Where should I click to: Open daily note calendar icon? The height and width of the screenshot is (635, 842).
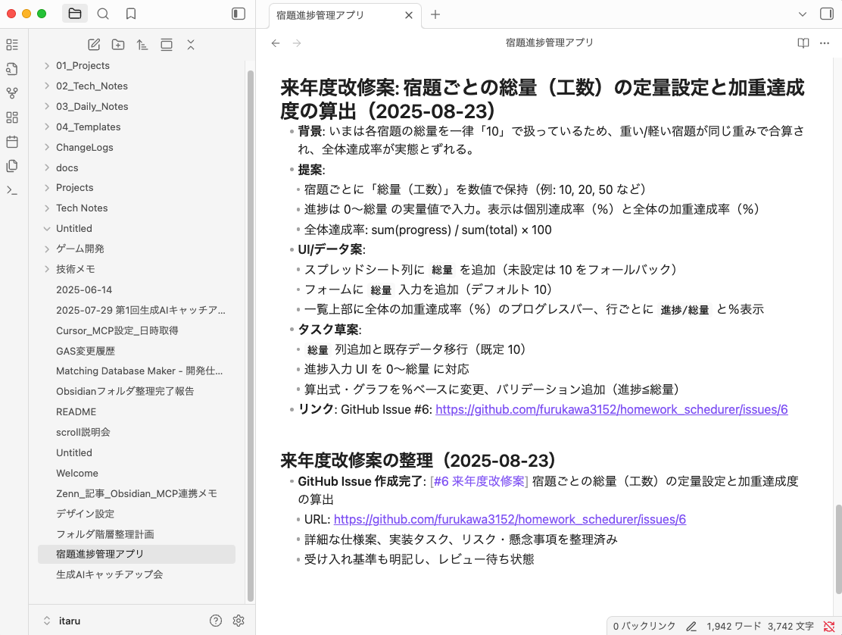tap(12, 142)
